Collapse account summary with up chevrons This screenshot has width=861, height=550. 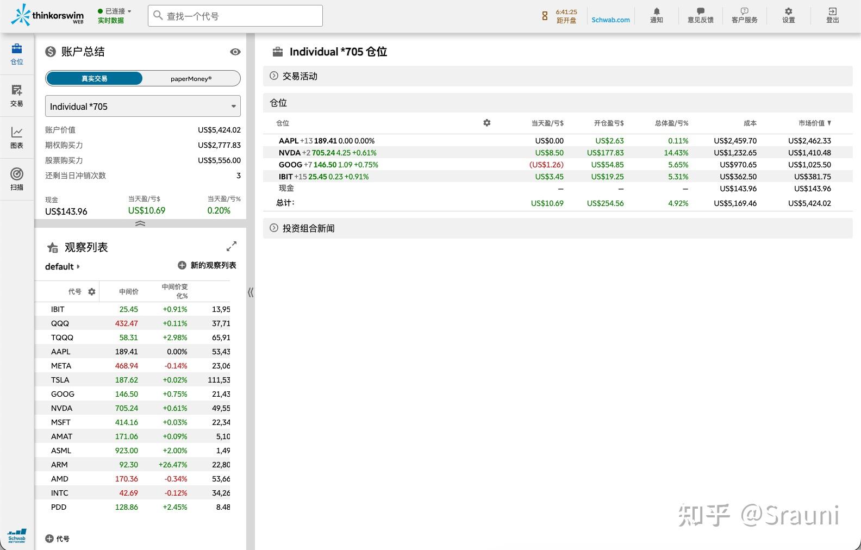pos(140,223)
